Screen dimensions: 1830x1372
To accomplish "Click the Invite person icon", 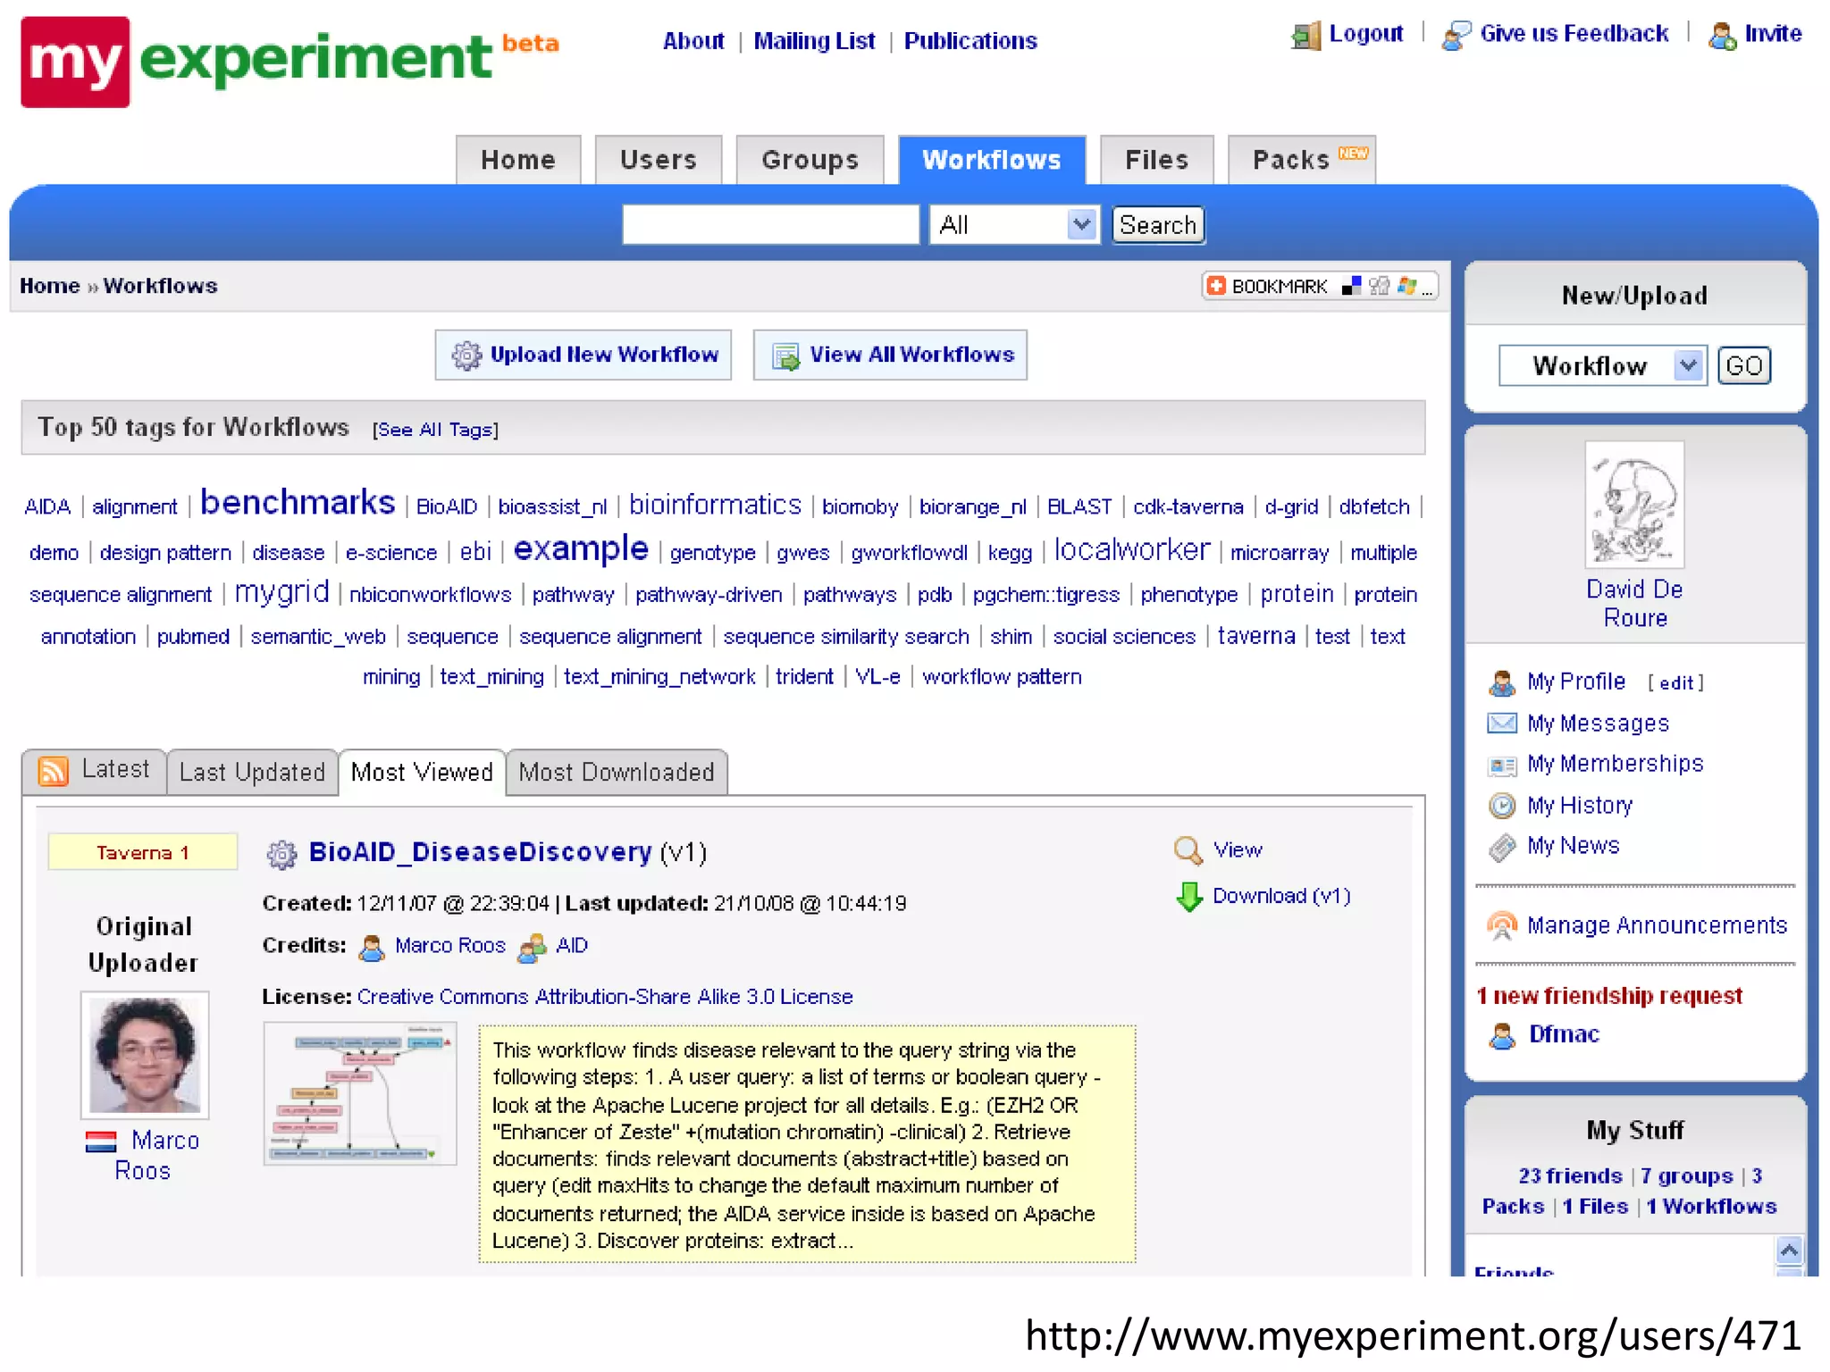I will point(1722,36).
